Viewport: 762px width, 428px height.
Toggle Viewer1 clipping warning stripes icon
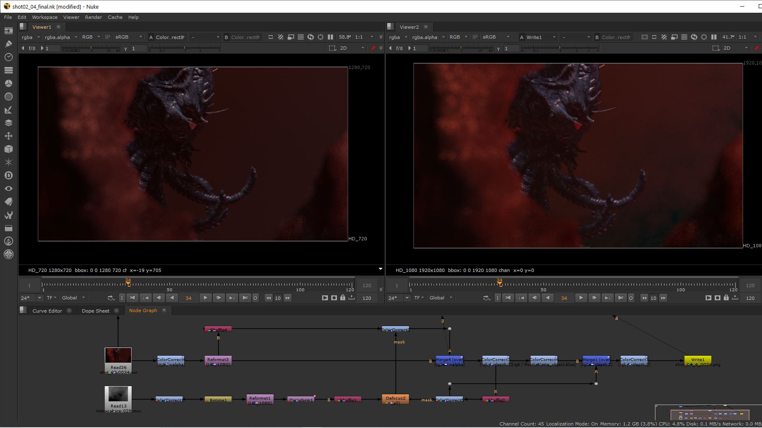(x=280, y=37)
